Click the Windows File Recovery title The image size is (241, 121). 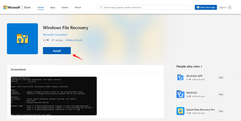(65, 28)
